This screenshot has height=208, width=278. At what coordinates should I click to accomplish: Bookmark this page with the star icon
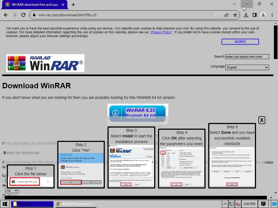click(235, 15)
